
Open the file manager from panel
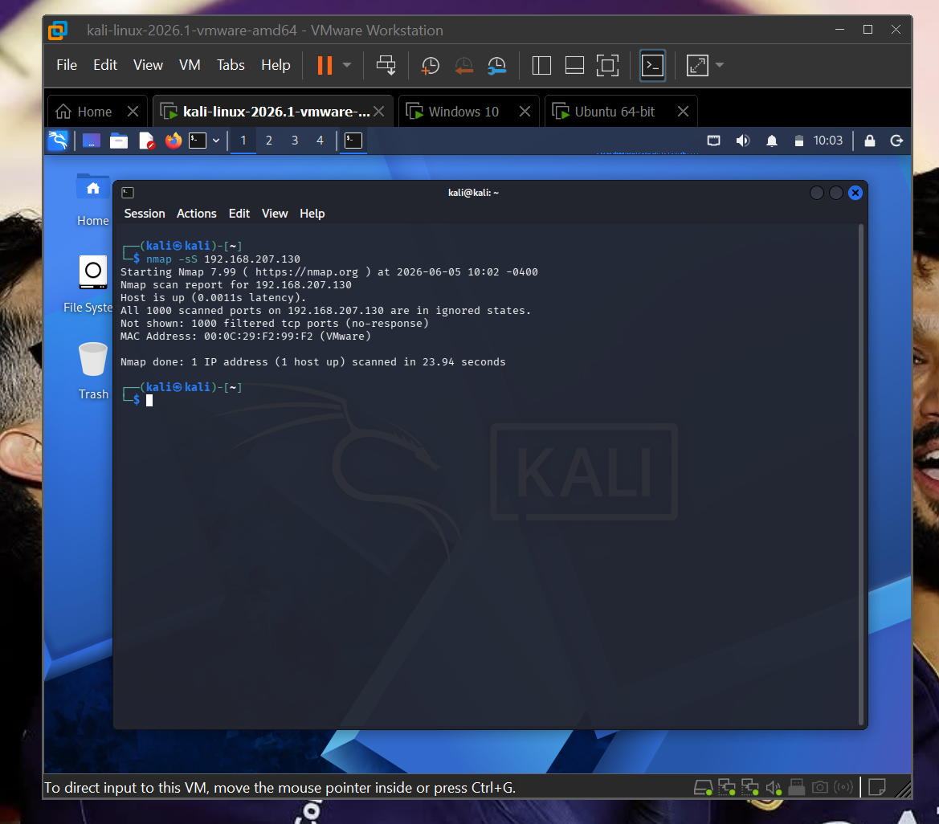[x=119, y=141]
